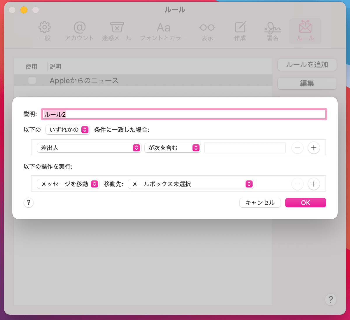Open the が次を含む comparison dropdown
The image size is (350, 320).
pyautogui.click(x=172, y=148)
